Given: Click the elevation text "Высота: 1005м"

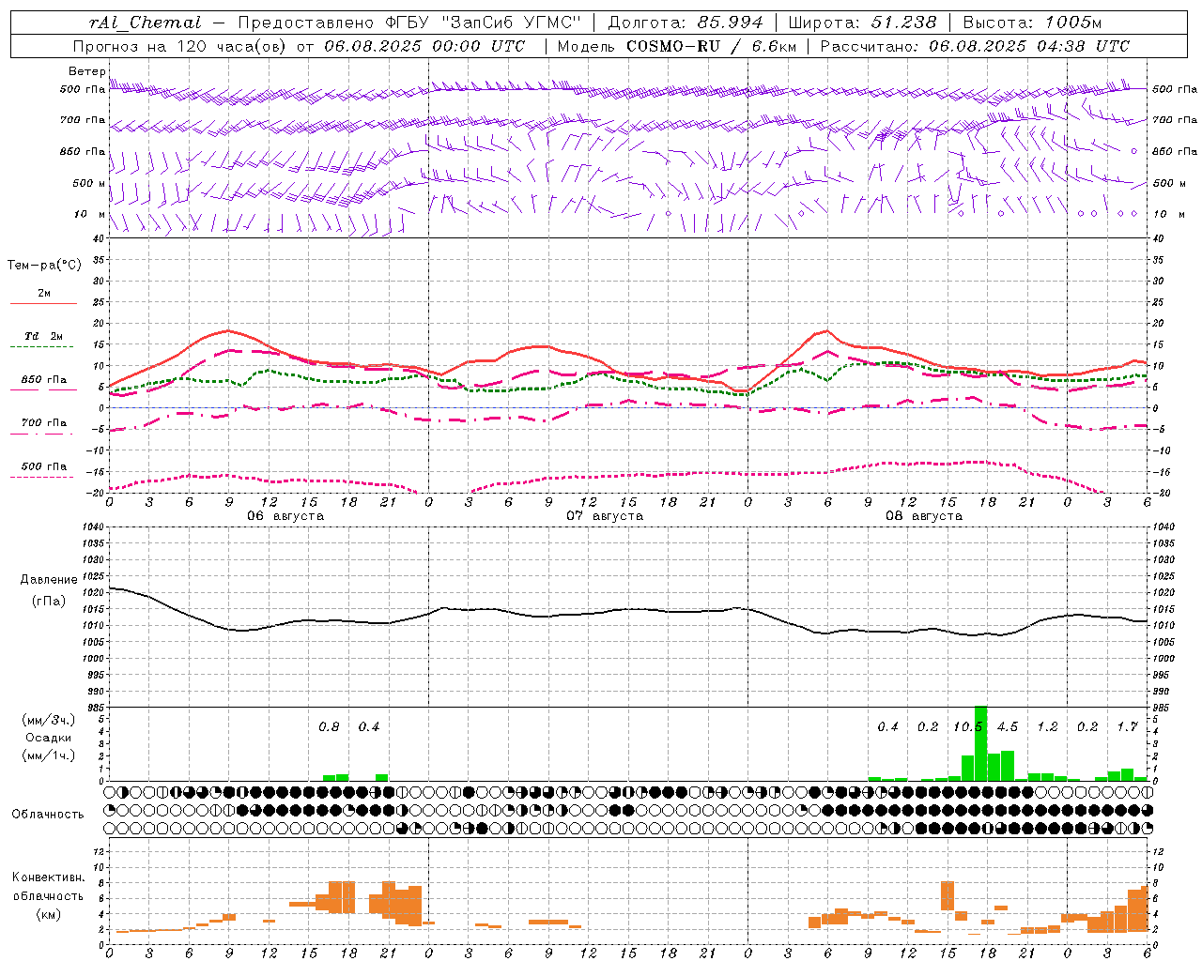Looking at the screenshot, I should (x=1032, y=23).
